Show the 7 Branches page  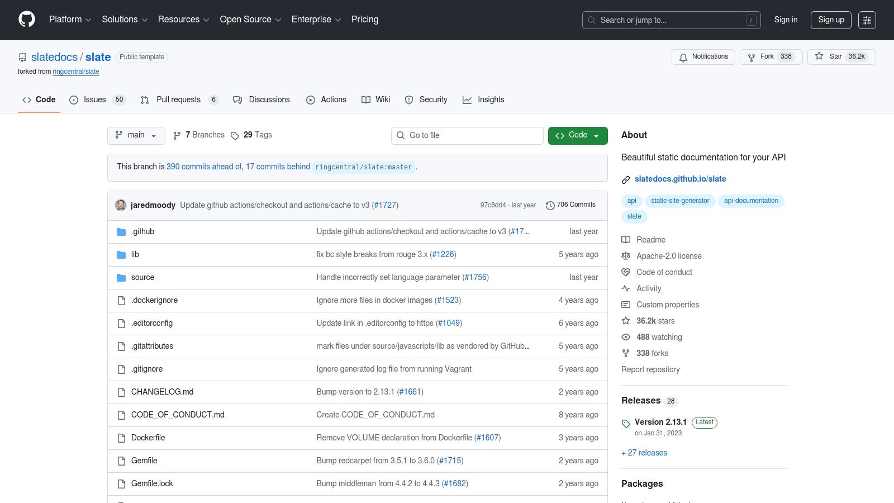199,135
